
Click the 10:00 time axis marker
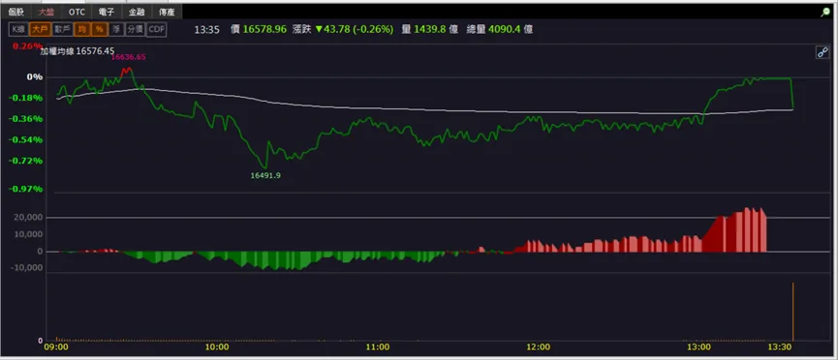[x=217, y=347]
